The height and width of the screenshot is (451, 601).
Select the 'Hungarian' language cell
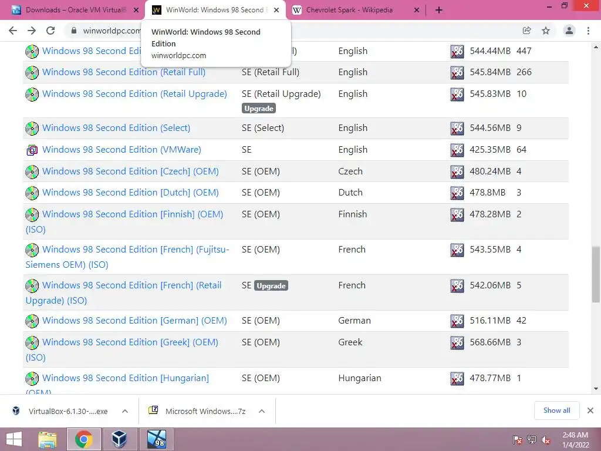click(360, 378)
